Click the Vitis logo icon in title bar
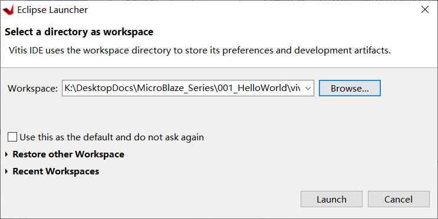The height and width of the screenshot is (219, 438). [x=8, y=10]
